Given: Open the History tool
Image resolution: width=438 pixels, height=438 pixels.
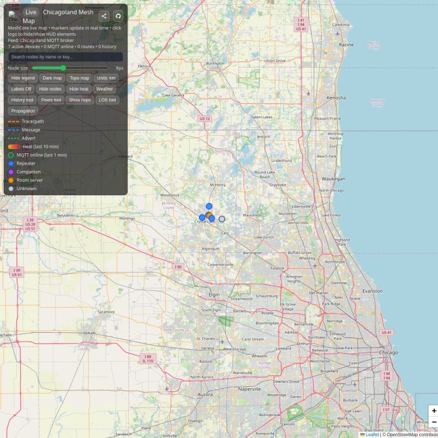Looking at the screenshot, I should click(x=23, y=99).
